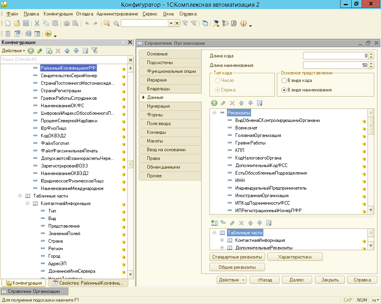Click the filter by subsystems icon
This screenshot has width=381, height=304.
pyautogui.click(x=95, y=51)
